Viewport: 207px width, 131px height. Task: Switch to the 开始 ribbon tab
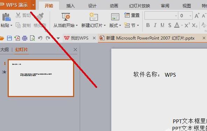(x=49, y=6)
